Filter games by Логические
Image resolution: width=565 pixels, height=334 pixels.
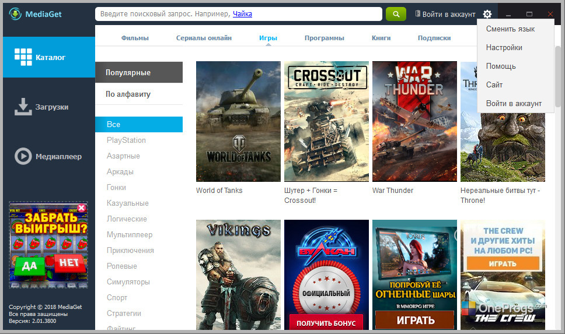127,219
